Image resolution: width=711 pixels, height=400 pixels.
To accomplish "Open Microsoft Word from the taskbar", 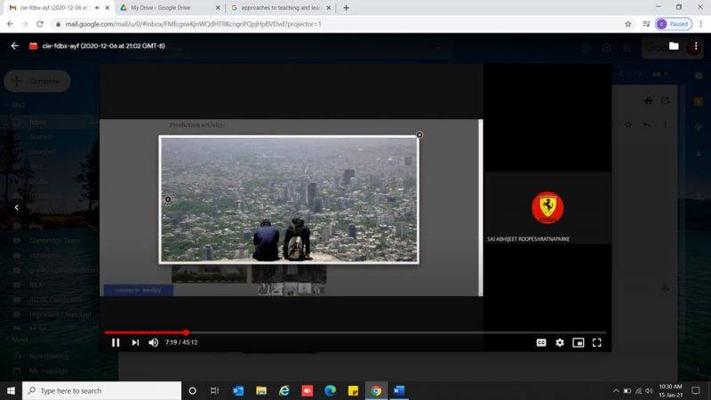I will [399, 390].
